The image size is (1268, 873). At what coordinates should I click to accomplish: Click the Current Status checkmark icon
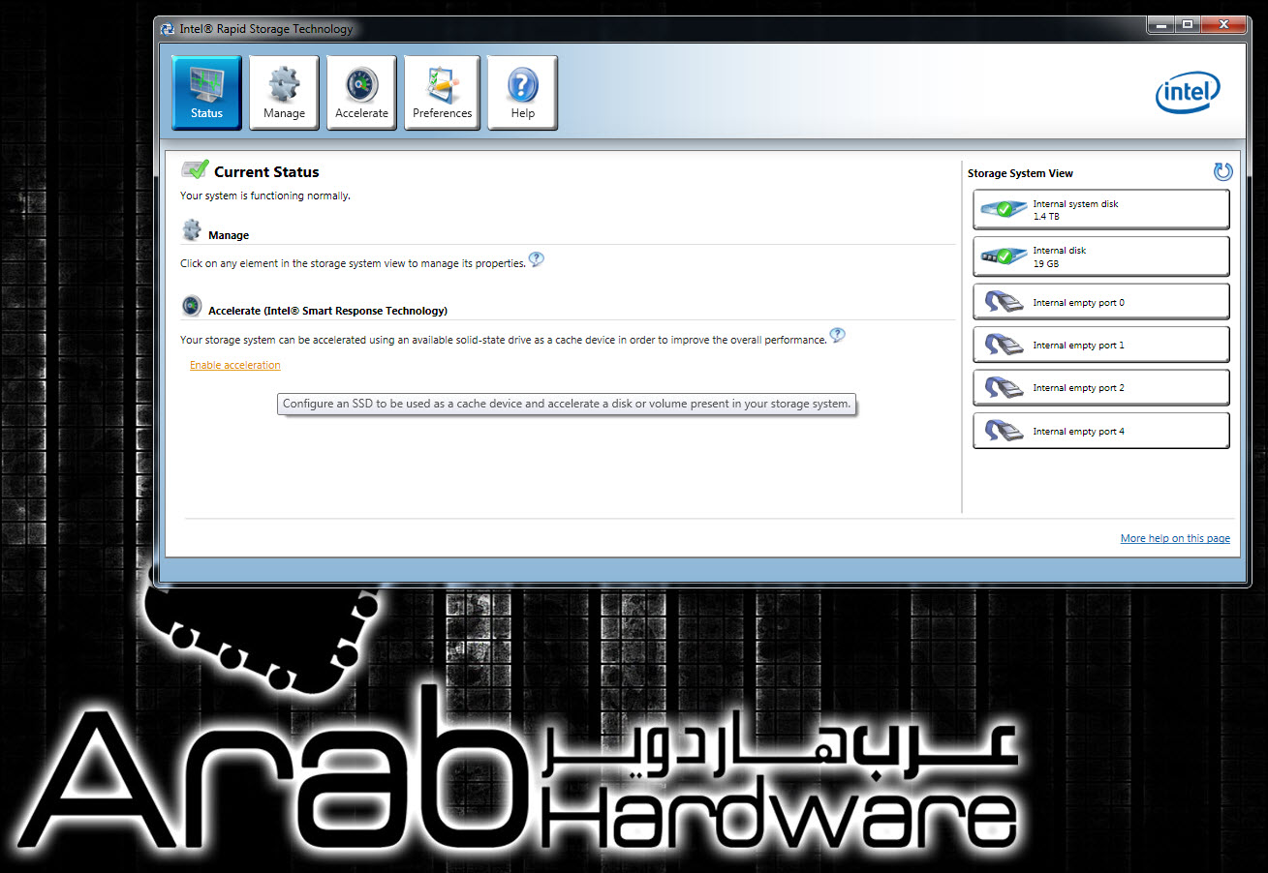click(195, 169)
